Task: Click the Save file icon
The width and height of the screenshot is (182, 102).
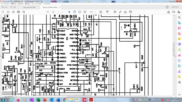Action: pyautogui.click(x=3, y=12)
